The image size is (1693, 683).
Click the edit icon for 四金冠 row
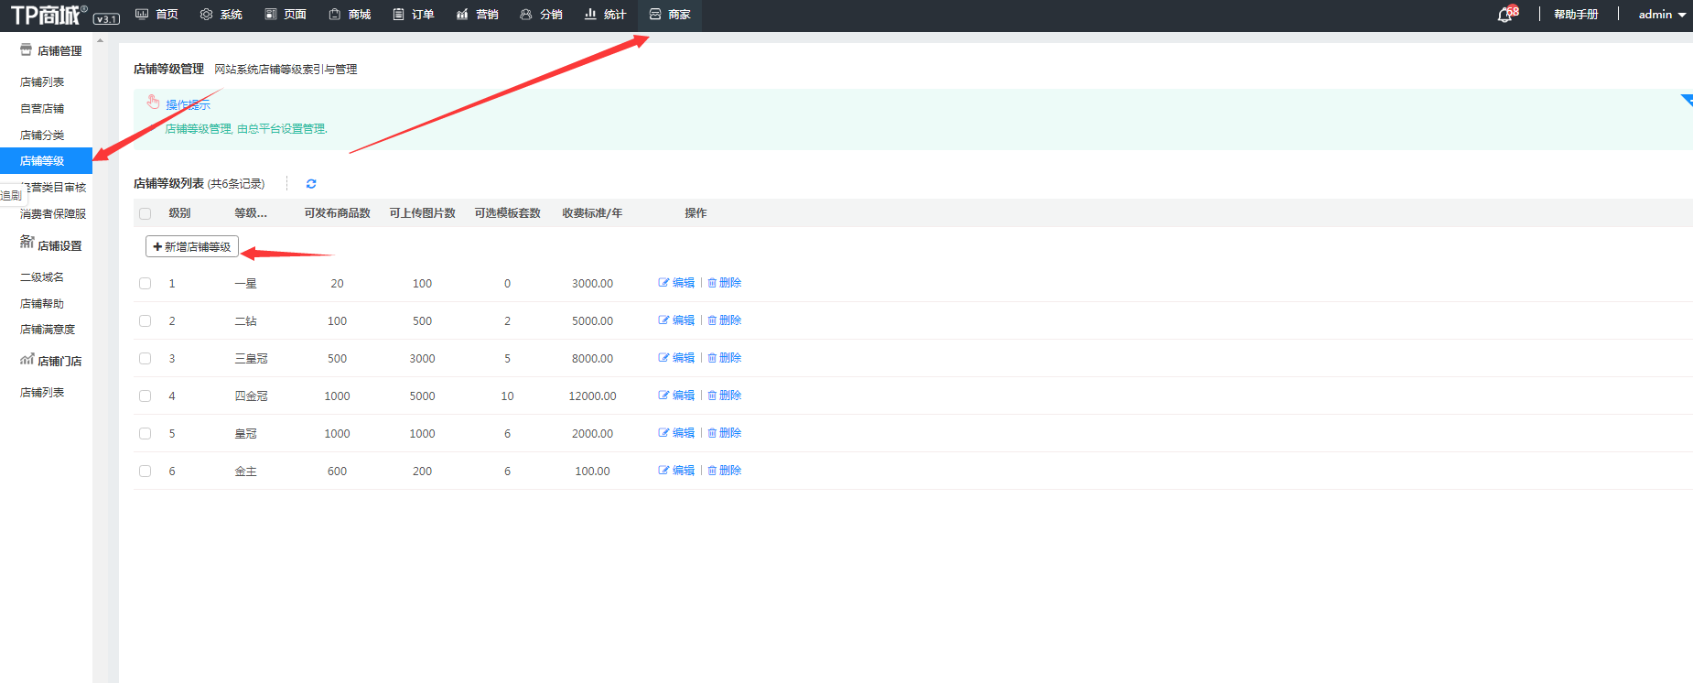663,396
